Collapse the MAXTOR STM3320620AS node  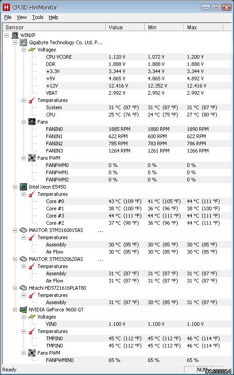(x=15, y=259)
